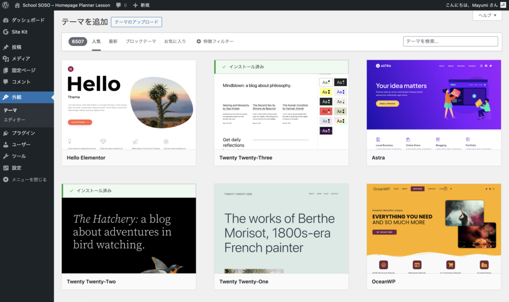This screenshot has width=509, height=302.
Task: Select the OceanWP theme thumbnail
Action: click(x=433, y=228)
